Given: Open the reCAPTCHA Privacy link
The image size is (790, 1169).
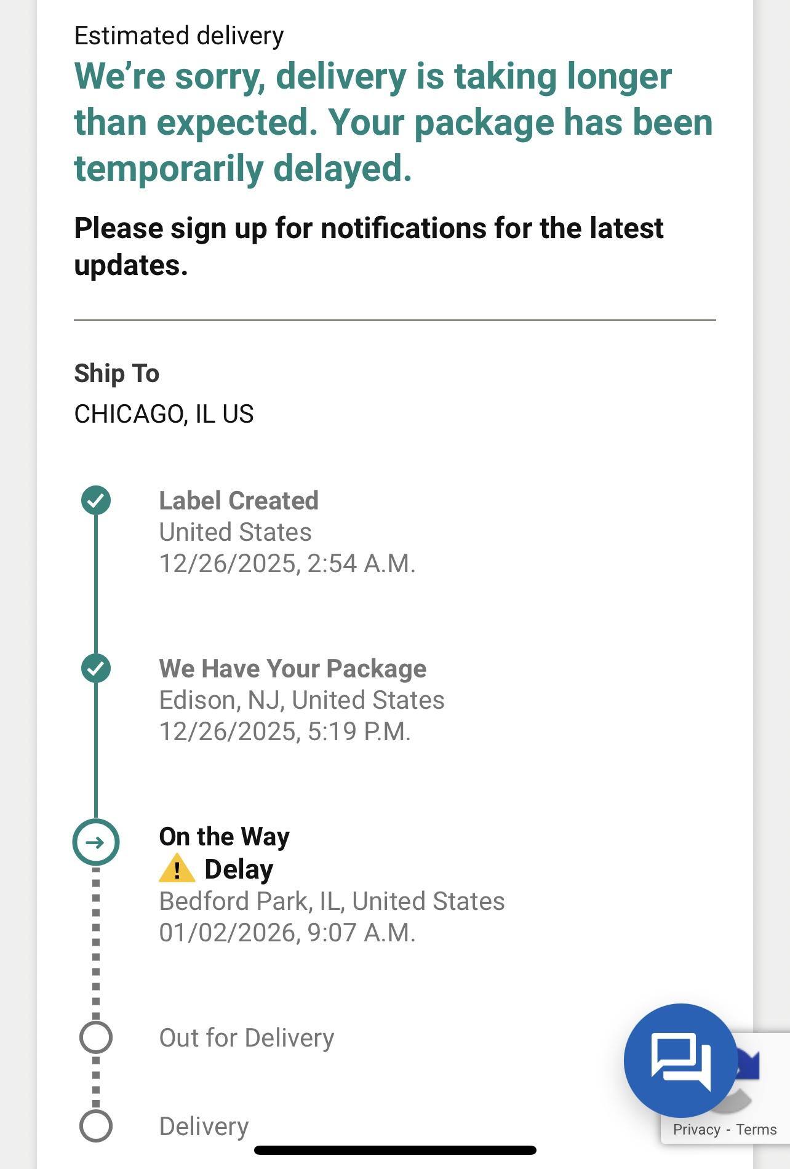Looking at the screenshot, I should point(696,1130).
